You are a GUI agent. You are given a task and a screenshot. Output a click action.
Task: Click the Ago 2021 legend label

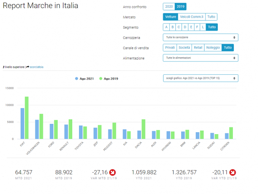pos(87,79)
